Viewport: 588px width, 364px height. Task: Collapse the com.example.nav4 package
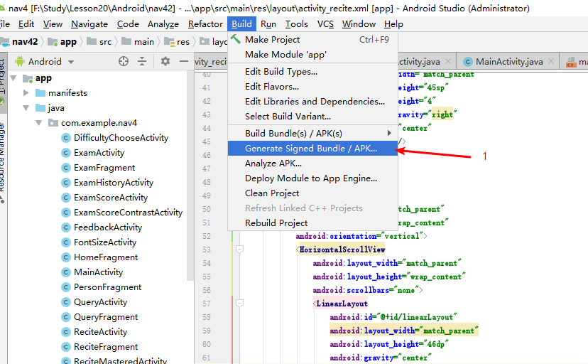tap(38, 123)
